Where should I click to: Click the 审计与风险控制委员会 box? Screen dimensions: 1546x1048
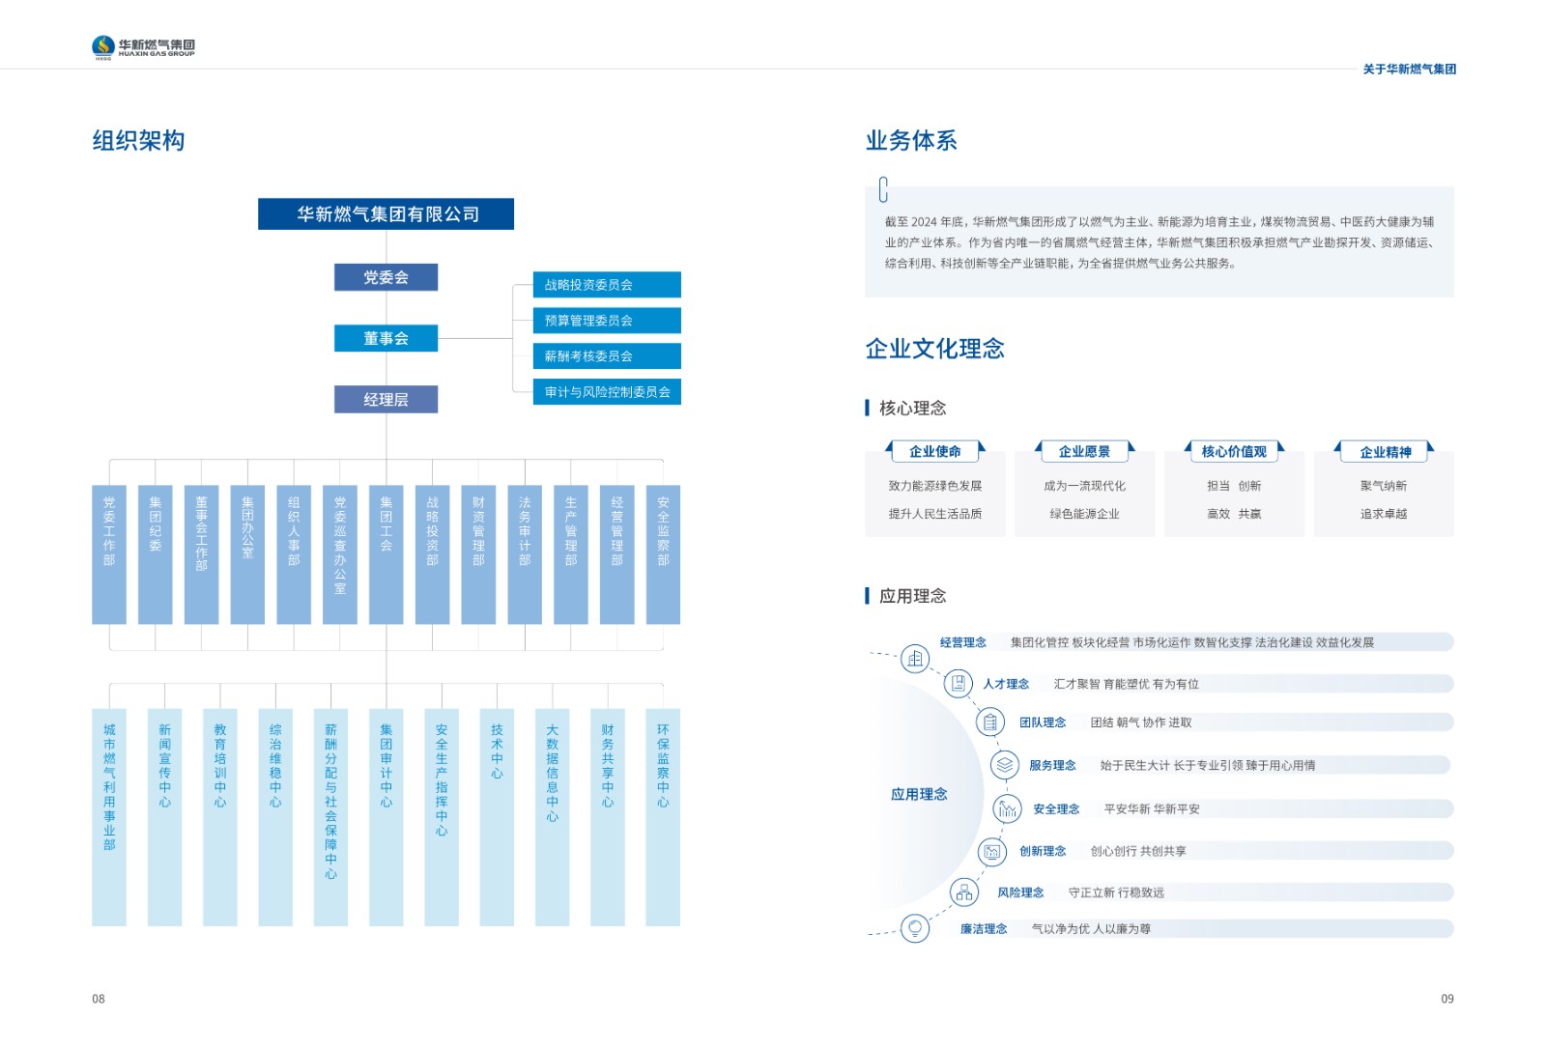(607, 392)
